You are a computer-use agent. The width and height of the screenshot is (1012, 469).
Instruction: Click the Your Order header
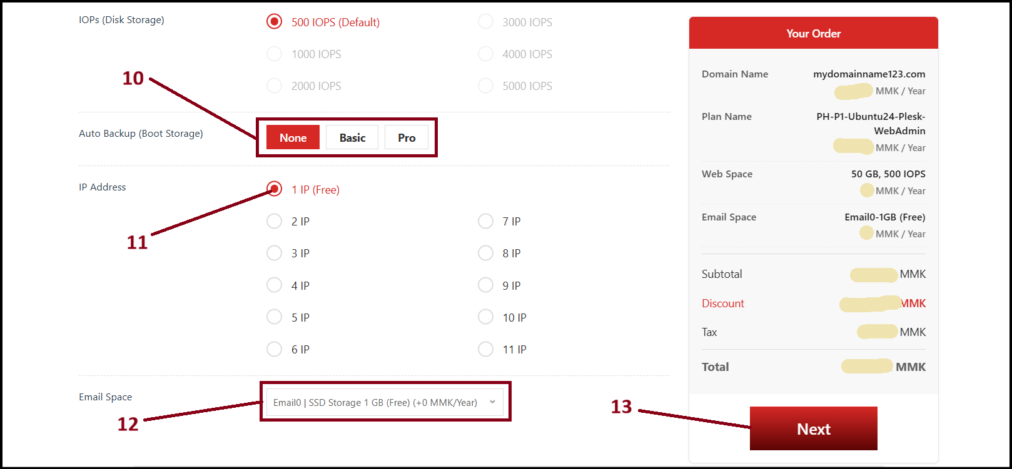813,33
